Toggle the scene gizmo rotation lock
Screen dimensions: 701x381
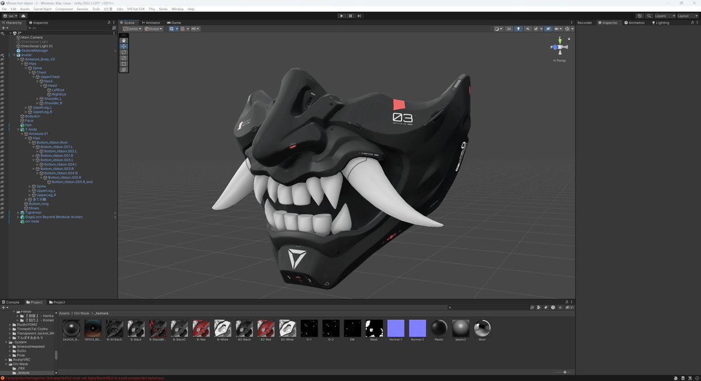(x=569, y=39)
